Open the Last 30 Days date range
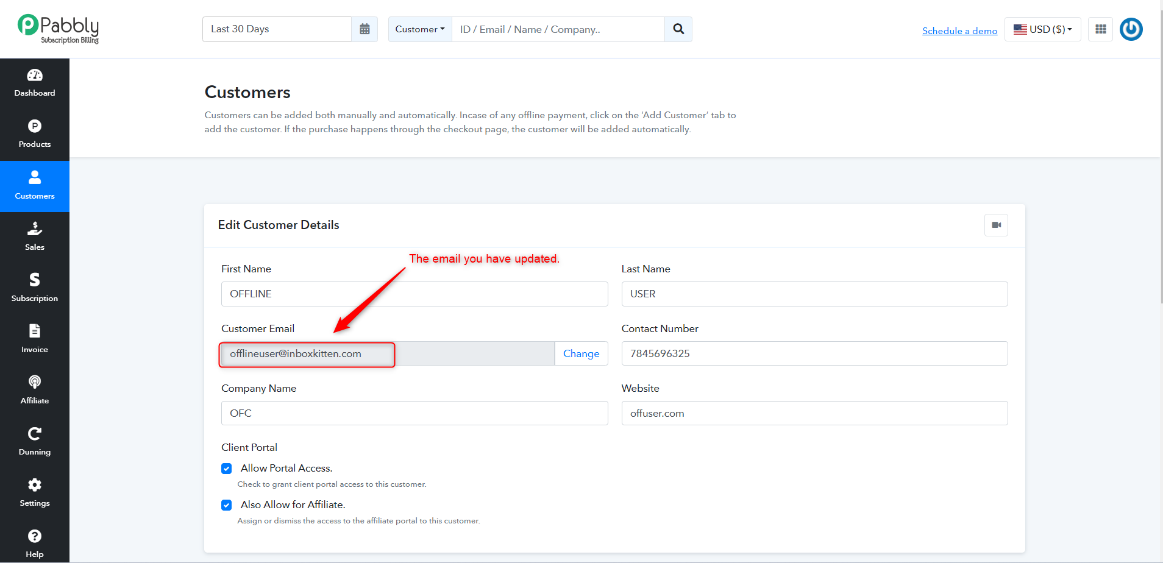The width and height of the screenshot is (1163, 563). (x=277, y=29)
